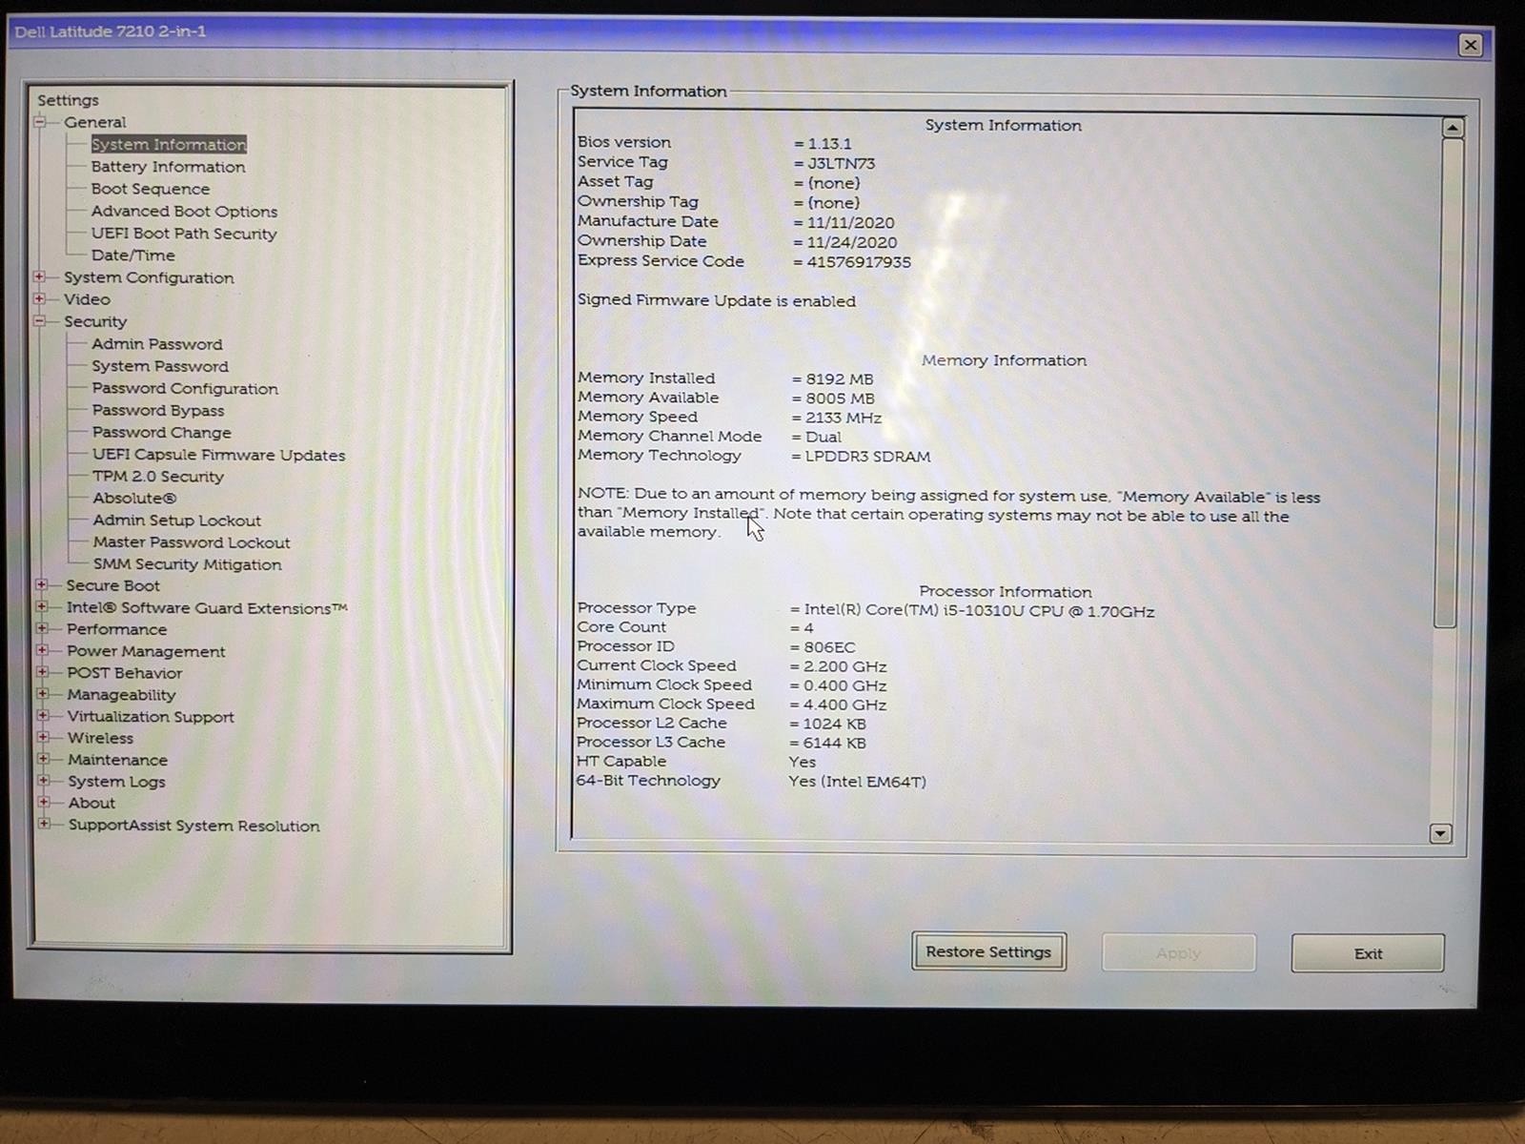Viewport: 1525px width, 1144px height.
Task: Click Memory Installed value 8192 MB
Action: point(839,378)
